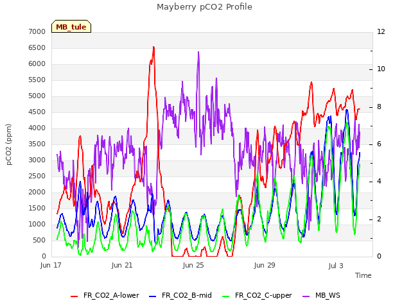Viewport: 411px width, 308px height.
Task: Click the right axis value 10
Action: pyautogui.click(x=381, y=69)
